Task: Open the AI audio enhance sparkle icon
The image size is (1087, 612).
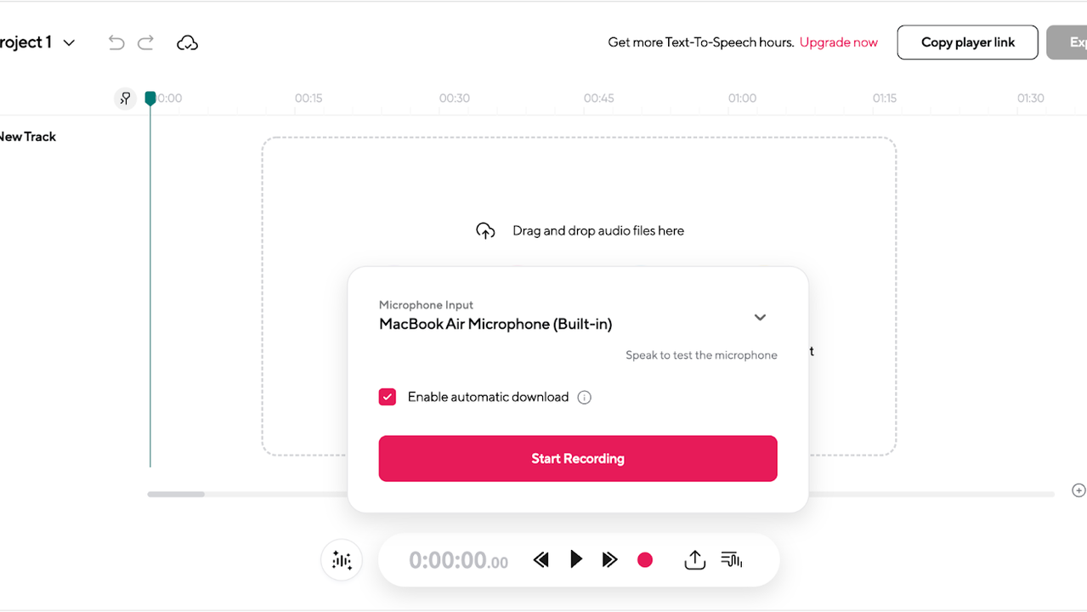Action: click(x=342, y=560)
